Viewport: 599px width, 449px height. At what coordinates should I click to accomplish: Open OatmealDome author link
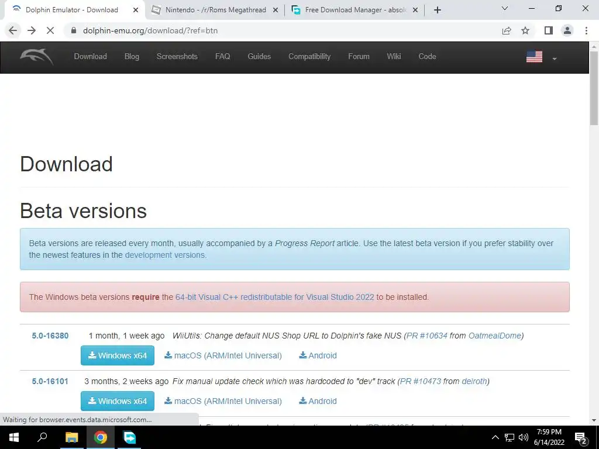coord(494,336)
